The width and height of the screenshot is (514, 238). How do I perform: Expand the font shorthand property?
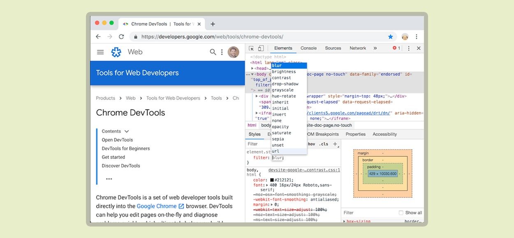268,185
